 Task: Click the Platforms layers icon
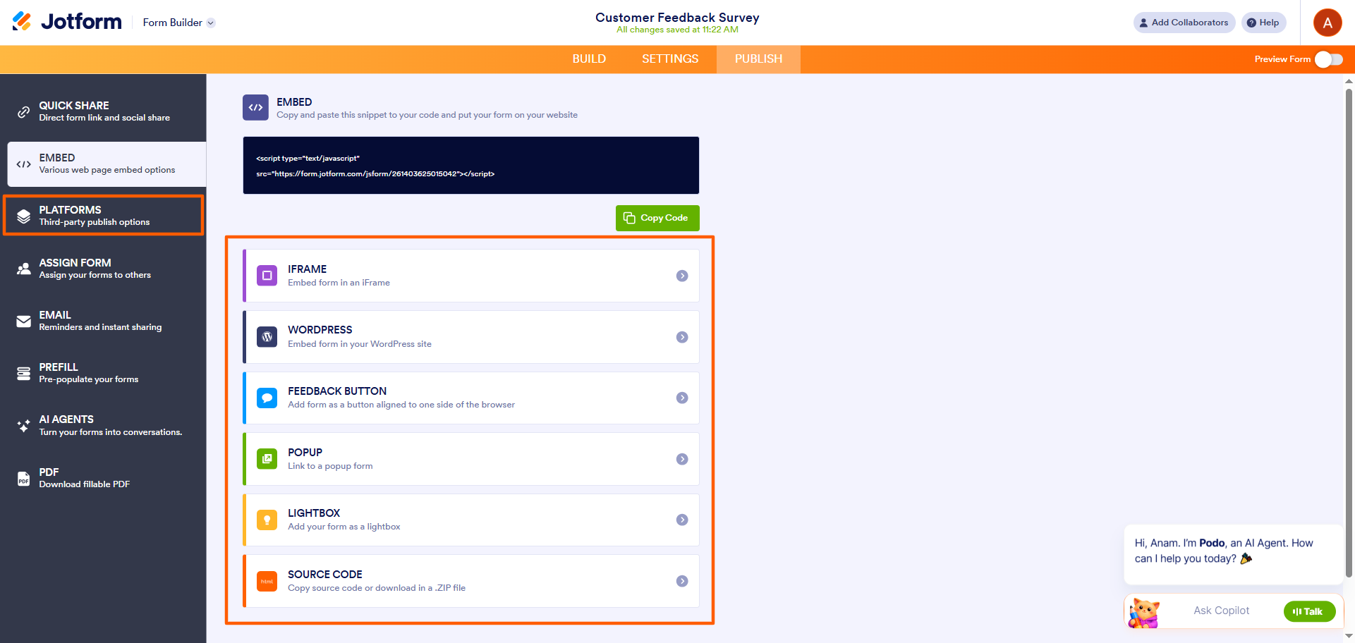pos(23,216)
